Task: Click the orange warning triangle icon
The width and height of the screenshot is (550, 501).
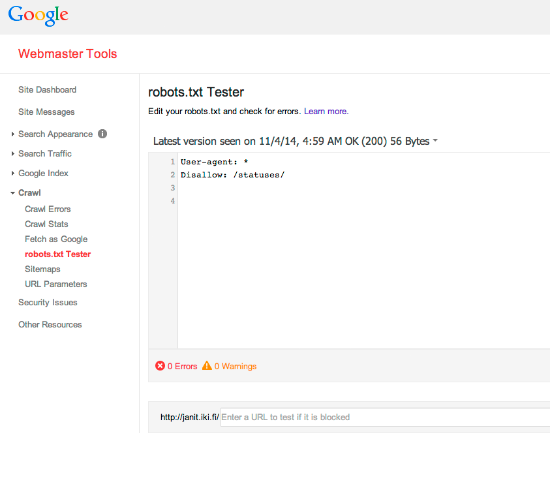Action: [207, 365]
